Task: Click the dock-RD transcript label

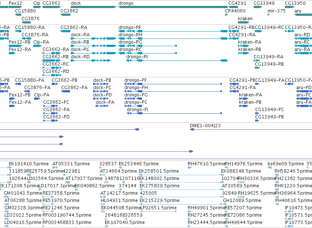Action: point(80,57)
